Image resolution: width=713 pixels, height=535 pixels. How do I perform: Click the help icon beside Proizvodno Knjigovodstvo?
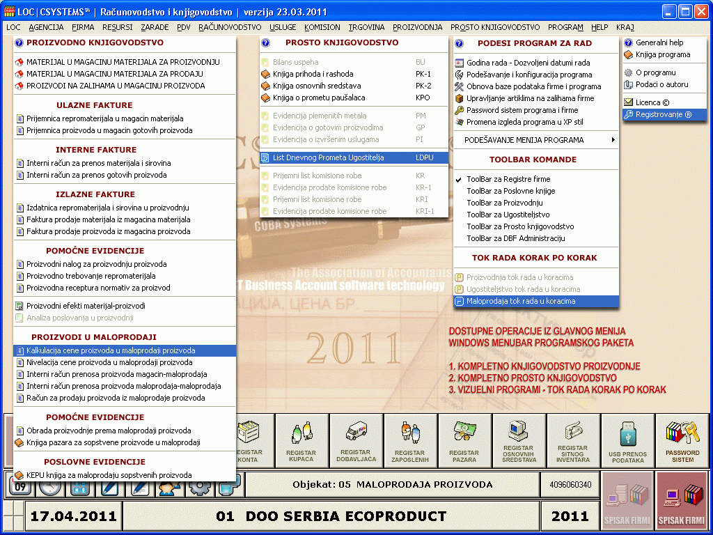[19, 42]
